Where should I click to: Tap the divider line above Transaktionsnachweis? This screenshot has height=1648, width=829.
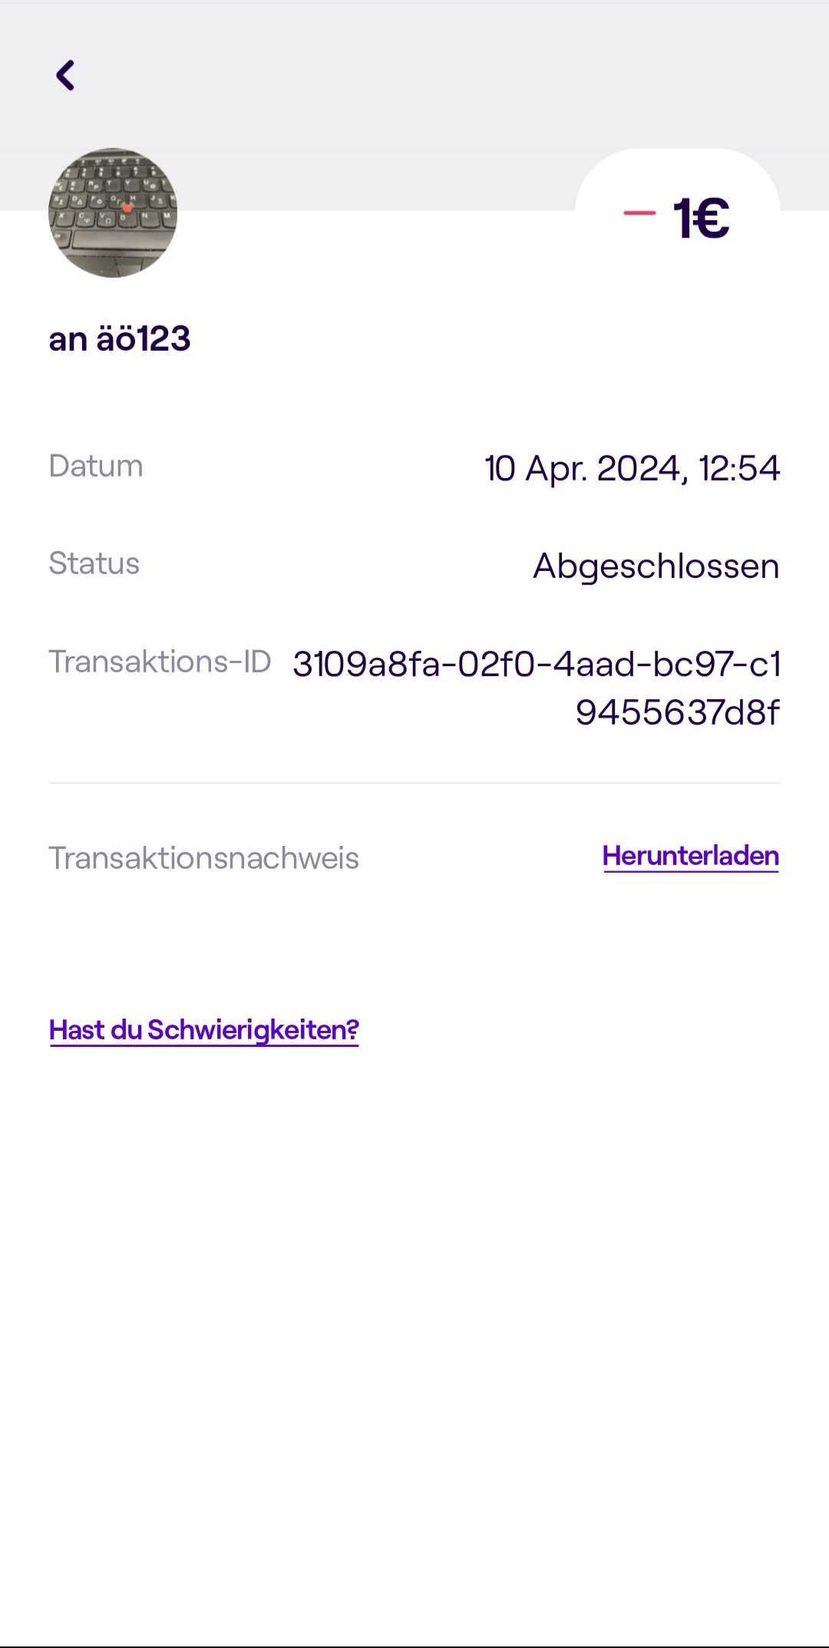pyautogui.click(x=414, y=783)
